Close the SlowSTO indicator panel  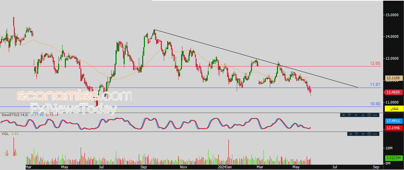click(x=344, y=115)
